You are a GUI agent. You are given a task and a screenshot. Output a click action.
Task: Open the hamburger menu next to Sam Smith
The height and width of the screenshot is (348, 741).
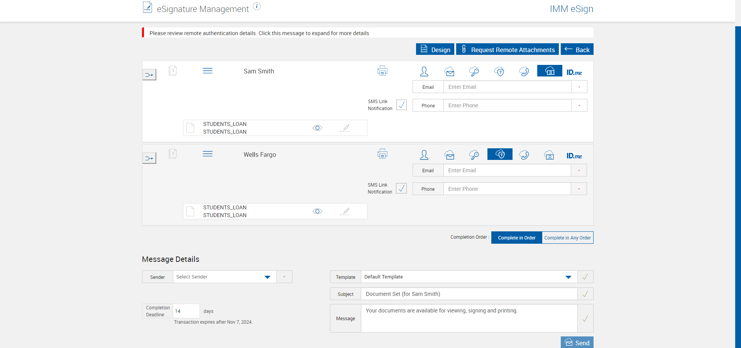208,71
